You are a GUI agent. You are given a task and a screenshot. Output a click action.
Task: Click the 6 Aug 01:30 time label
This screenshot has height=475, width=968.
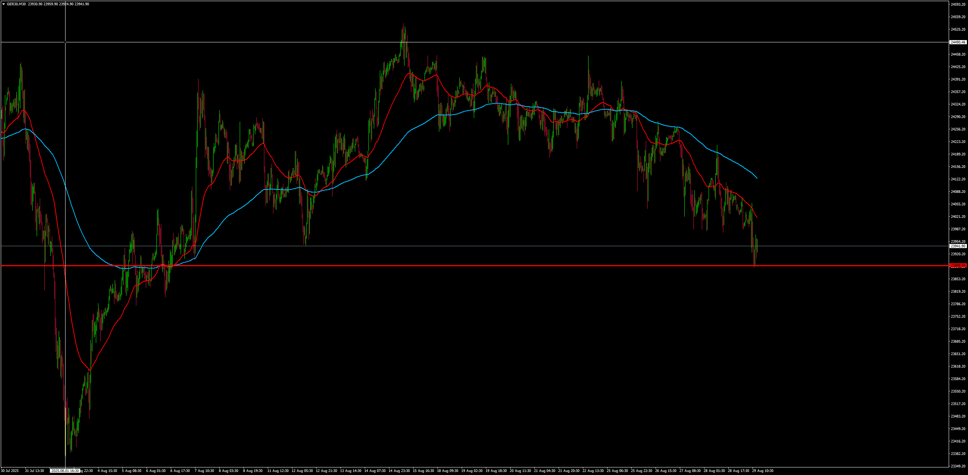pyautogui.click(x=156, y=471)
